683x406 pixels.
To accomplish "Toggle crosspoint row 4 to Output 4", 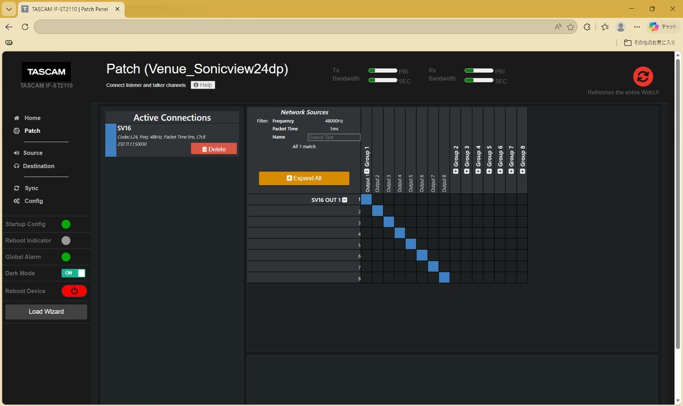I will tap(400, 233).
